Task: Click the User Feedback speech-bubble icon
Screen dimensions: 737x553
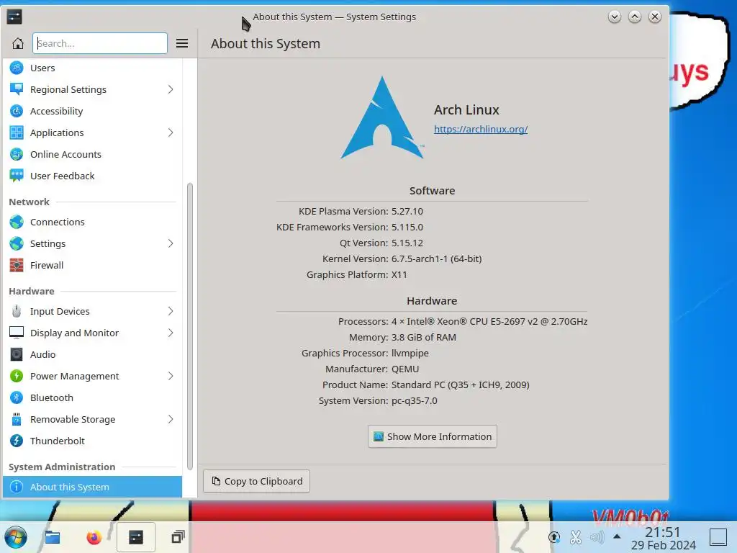Action: click(x=17, y=176)
